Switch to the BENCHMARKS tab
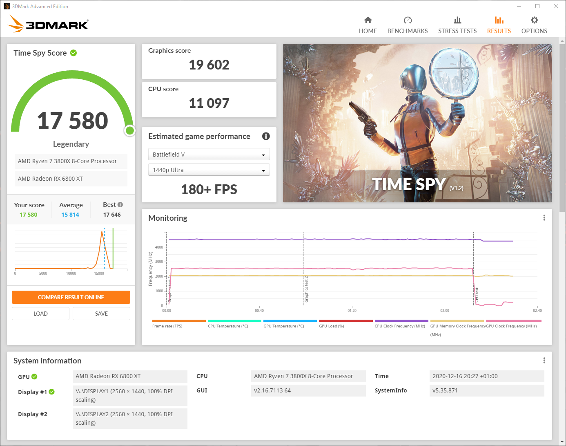The width and height of the screenshot is (566, 446). coord(408,25)
